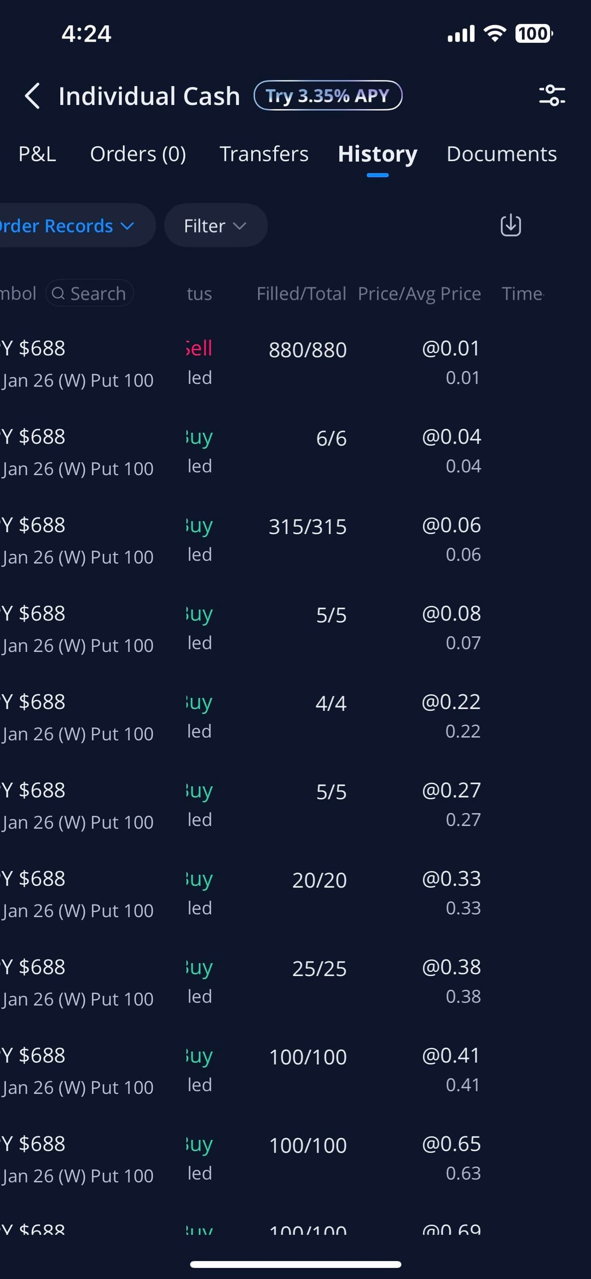591x1279 pixels.
Task: Select the Documents tab
Action: point(501,154)
